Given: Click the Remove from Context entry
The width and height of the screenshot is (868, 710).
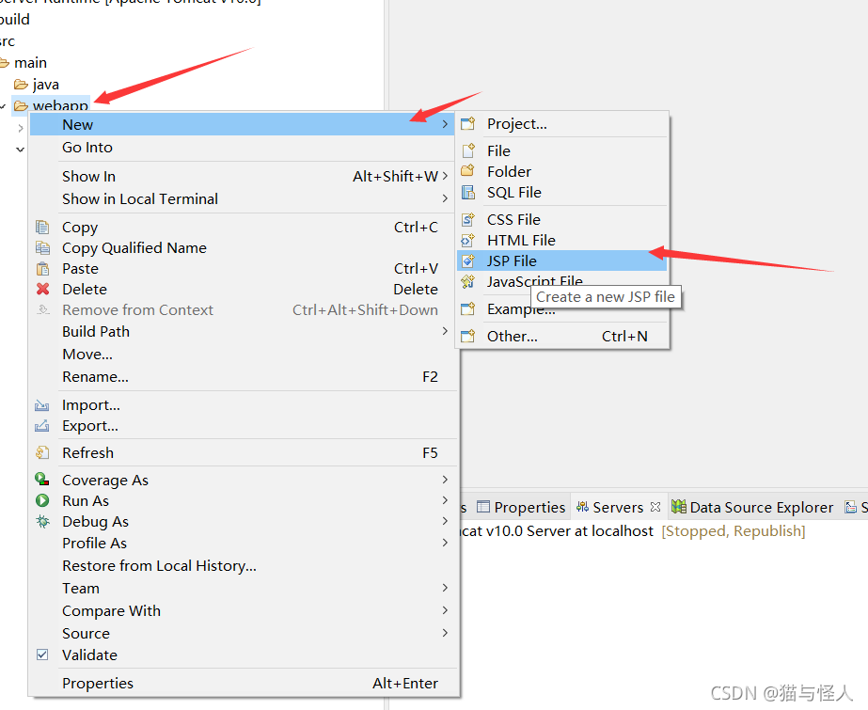Looking at the screenshot, I should click(x=244, y=310).
